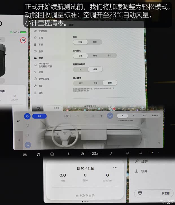Turn on rear window defrost icon

(140, 153)
